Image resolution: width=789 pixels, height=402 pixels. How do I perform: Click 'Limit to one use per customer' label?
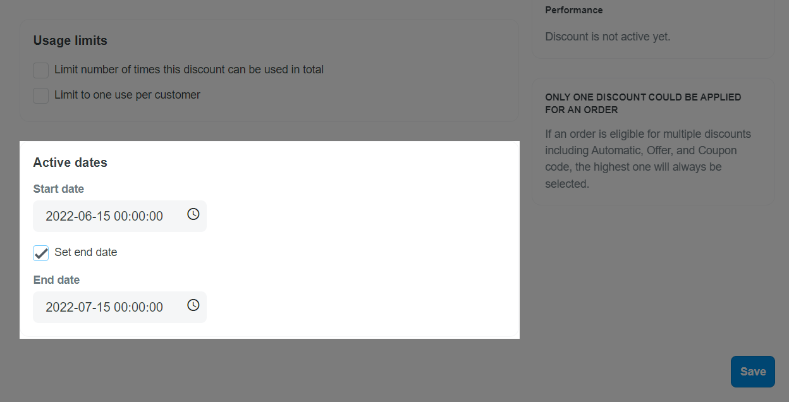point(127,95)
